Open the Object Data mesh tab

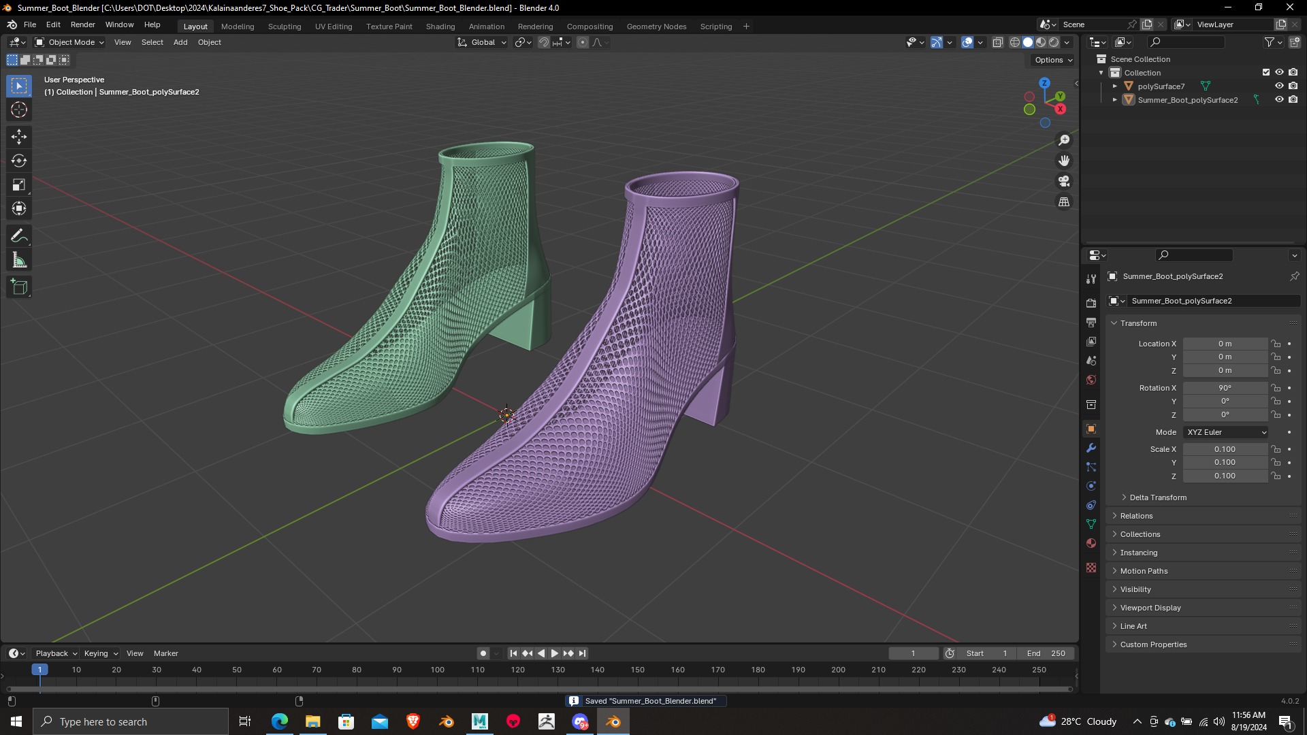pos(1091,524)
